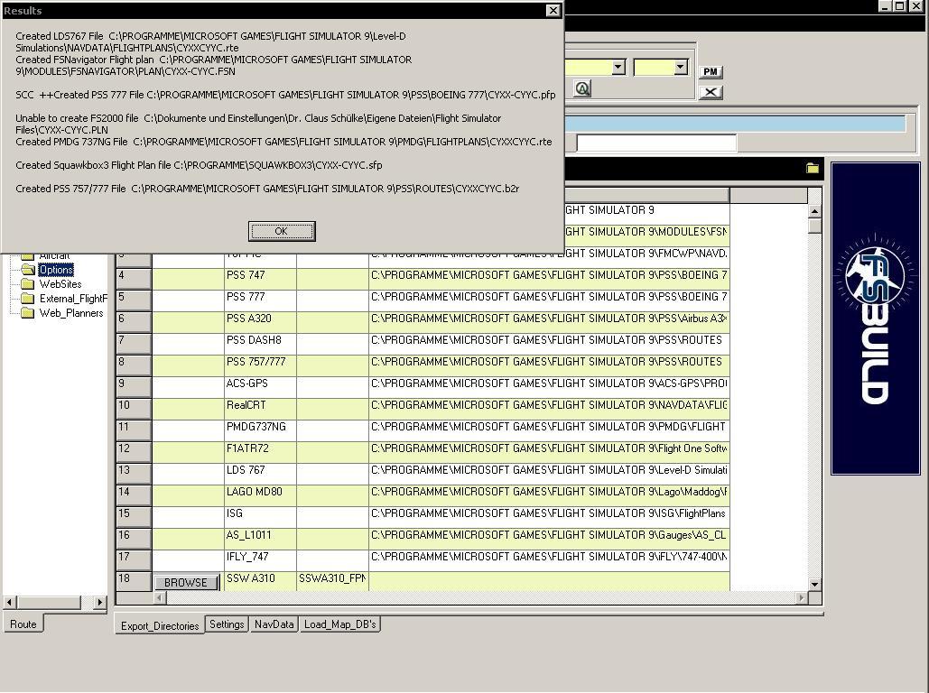Screen dimensions: 929x693
Task: Select the F1ATR72 cell
Action: tap(260, 452)
